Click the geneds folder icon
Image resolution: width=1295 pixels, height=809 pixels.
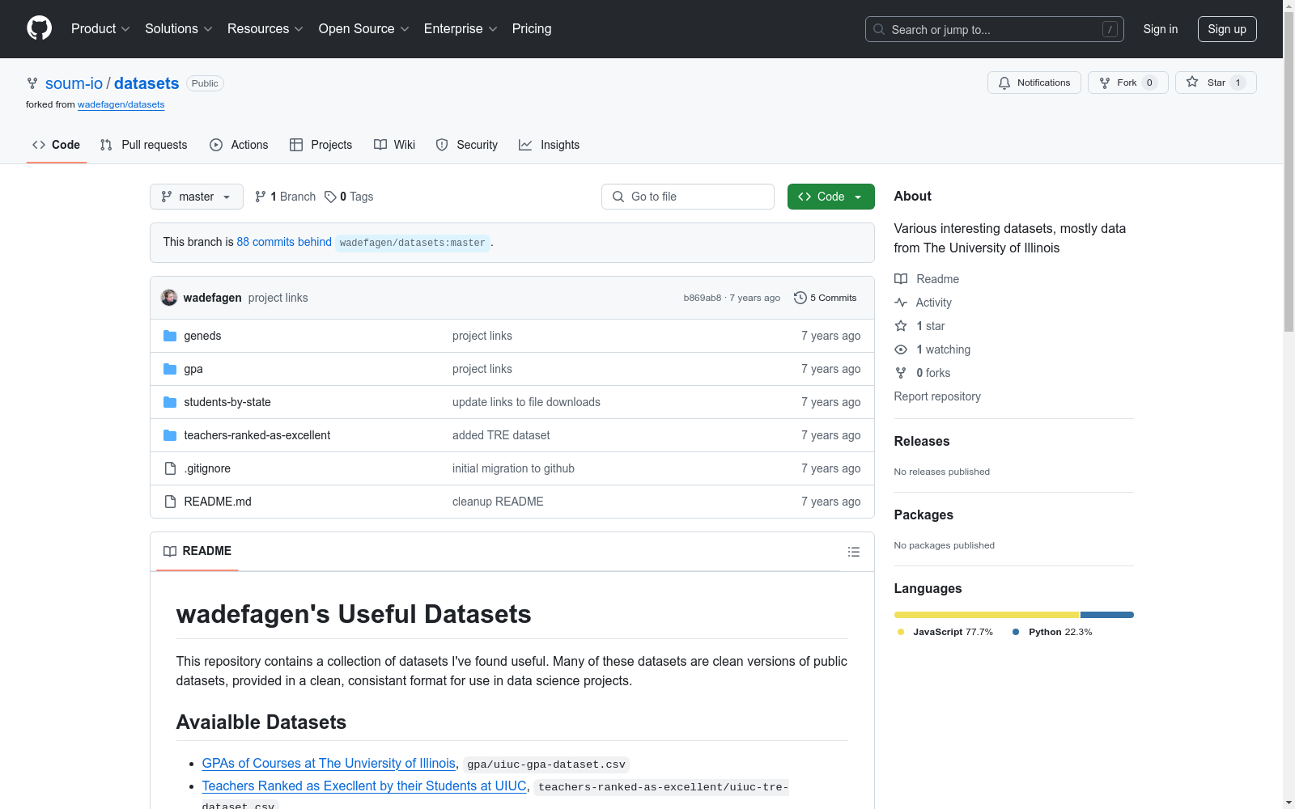pyautogui.click(x=170, y=336)
